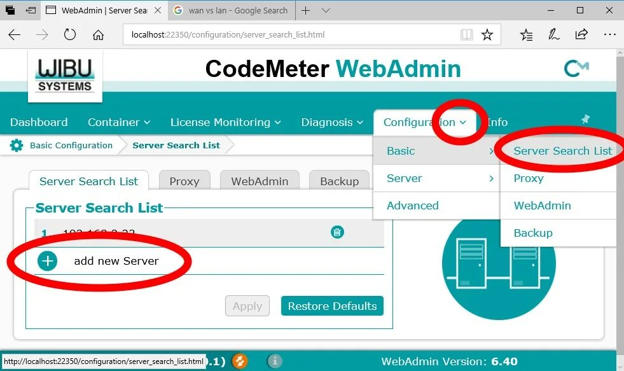Share this page icon
This screenshot has height=371, width=624.
click(581, 34)
